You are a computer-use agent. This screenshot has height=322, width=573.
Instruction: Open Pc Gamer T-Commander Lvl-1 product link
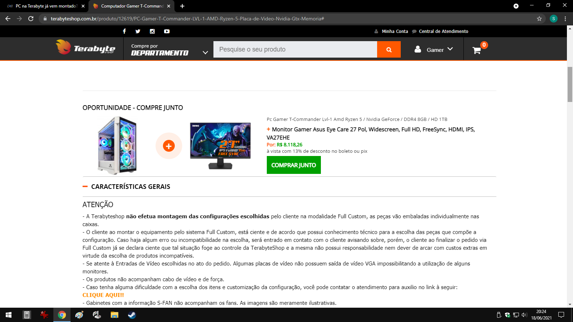(x=357, y=119)
